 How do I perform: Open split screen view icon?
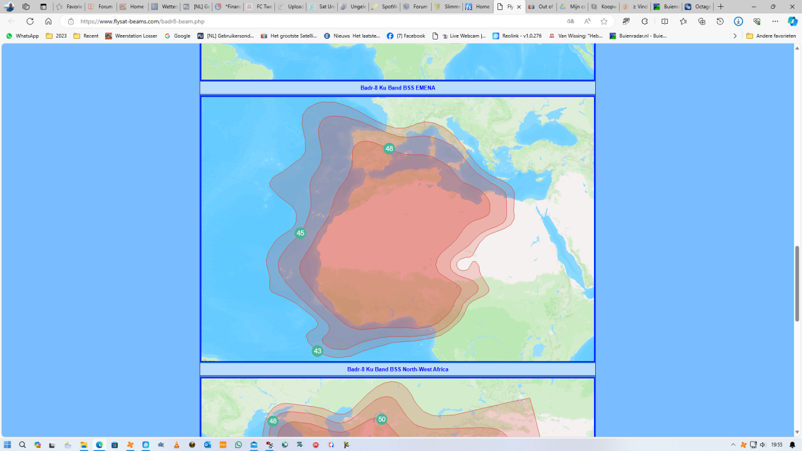pos(665,21)
